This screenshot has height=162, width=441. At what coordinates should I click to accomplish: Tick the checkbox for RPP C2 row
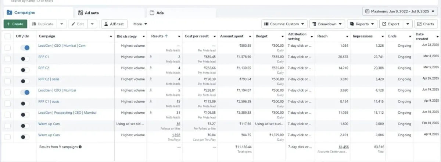pyautogui.click(x=7, y=70)
